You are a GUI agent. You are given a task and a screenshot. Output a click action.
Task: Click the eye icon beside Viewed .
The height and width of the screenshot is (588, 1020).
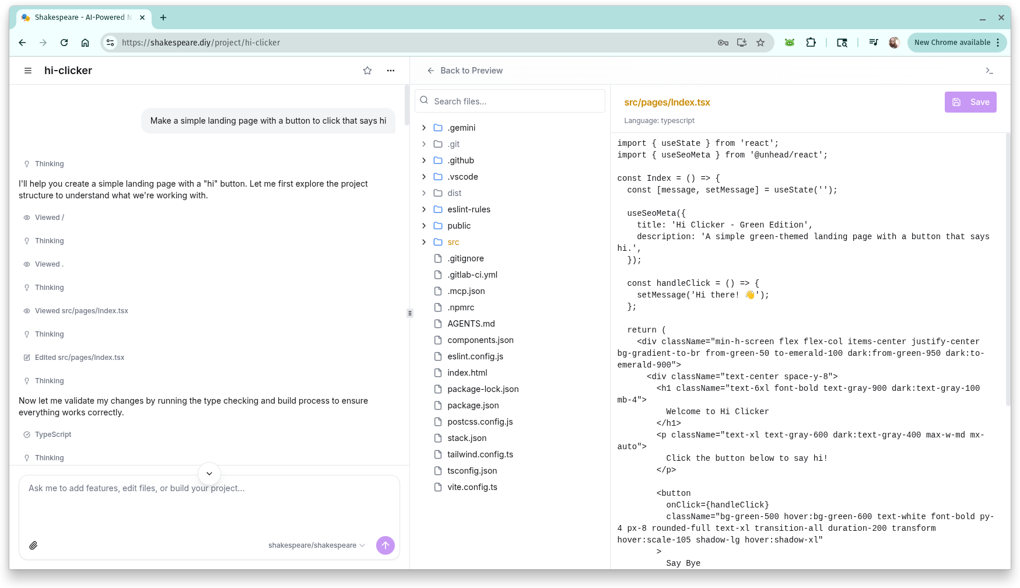tap(26, 264)
